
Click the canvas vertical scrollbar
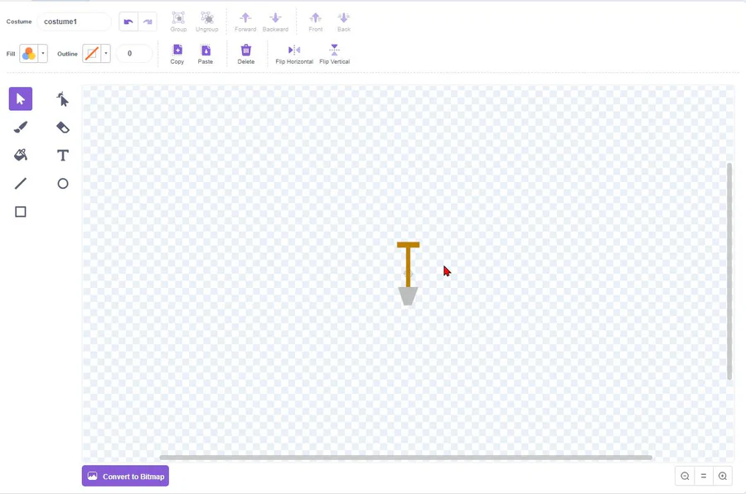point(729,271)
